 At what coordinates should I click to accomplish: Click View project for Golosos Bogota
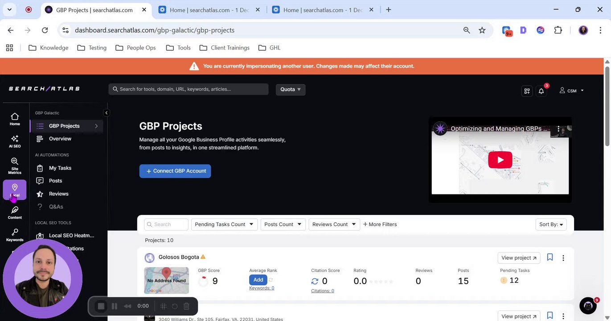(519, 258)
